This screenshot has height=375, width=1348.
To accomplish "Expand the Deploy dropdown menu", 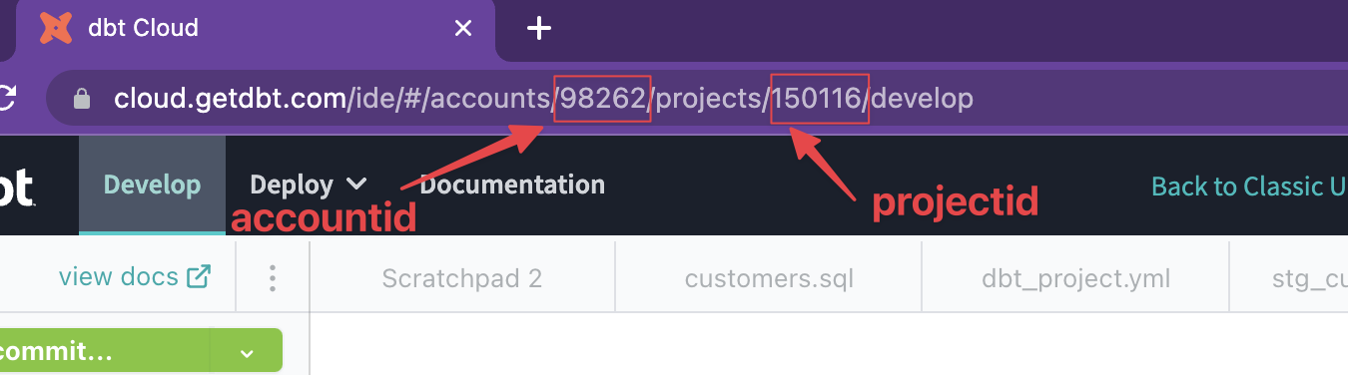I will pyautogui.click(x=309, y=185).
